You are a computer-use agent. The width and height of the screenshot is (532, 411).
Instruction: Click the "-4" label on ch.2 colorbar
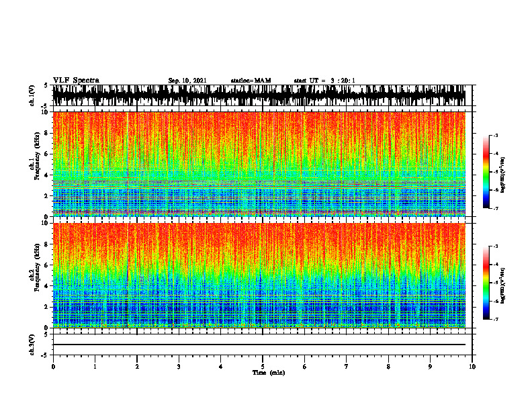click(x=496, y=265)
